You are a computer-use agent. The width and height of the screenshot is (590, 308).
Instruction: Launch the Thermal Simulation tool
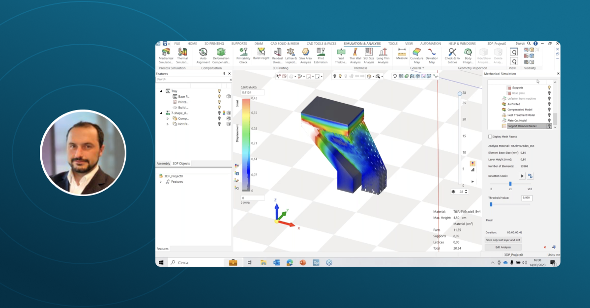[x=182, y=55]
